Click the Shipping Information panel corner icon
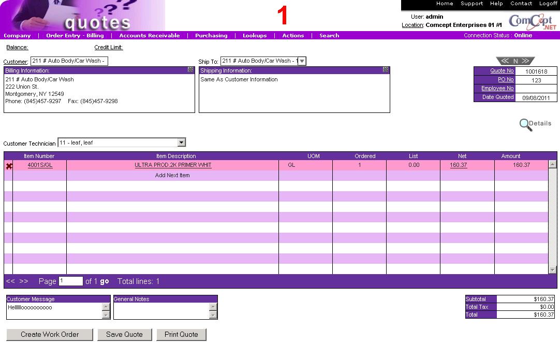The height and width of the screenshot is (342, 560). tap(386, 70)
